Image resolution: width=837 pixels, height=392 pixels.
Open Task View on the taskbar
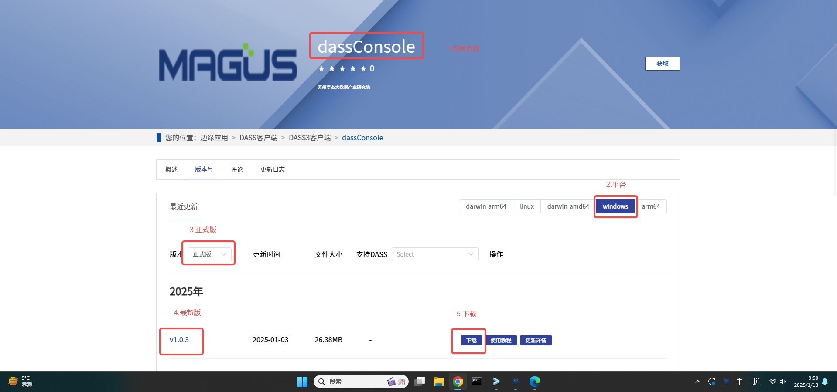(420, 382)
